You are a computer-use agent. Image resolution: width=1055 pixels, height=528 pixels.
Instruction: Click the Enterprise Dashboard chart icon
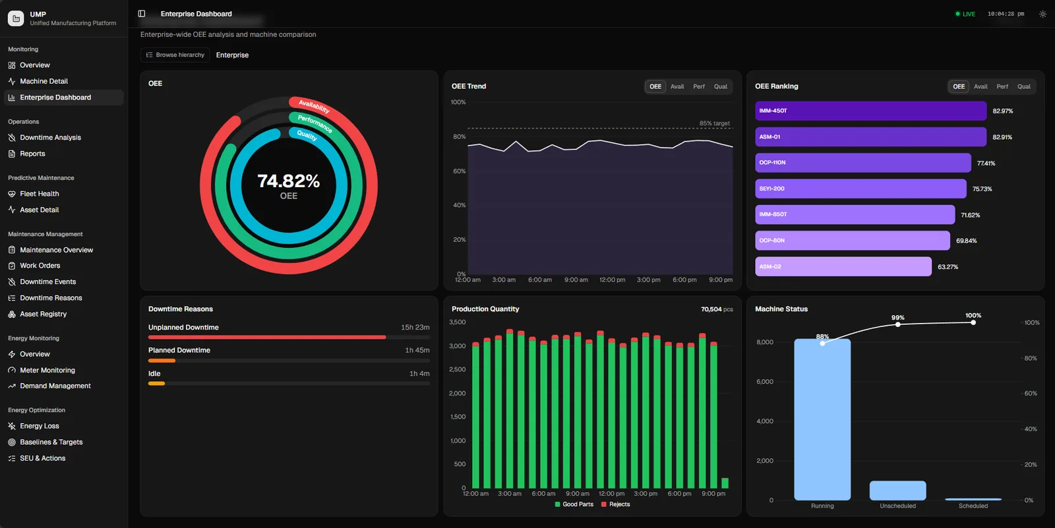point(12,98)
